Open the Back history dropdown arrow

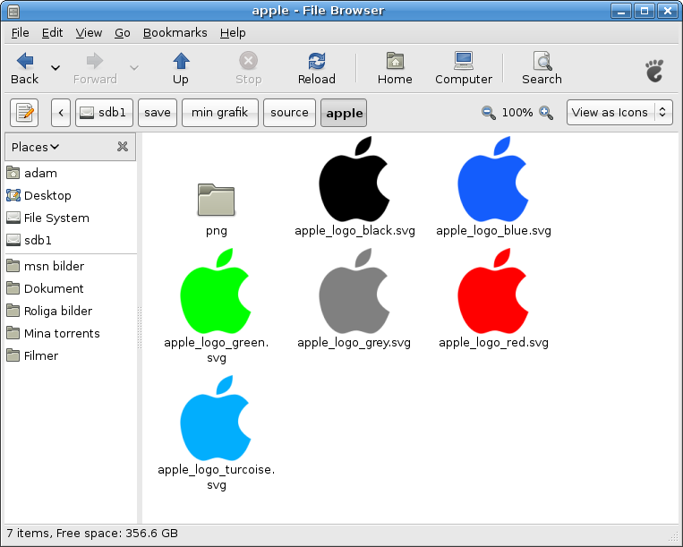click(x=55, y=68)
